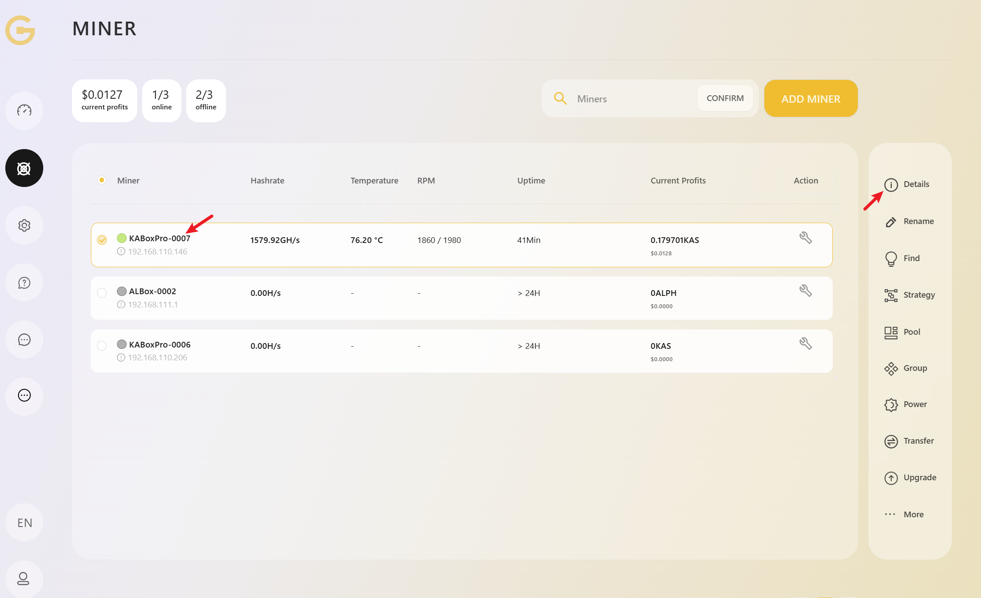Click the Miner column header
This screenshot has height=598, width=981.
click(128, 180)
